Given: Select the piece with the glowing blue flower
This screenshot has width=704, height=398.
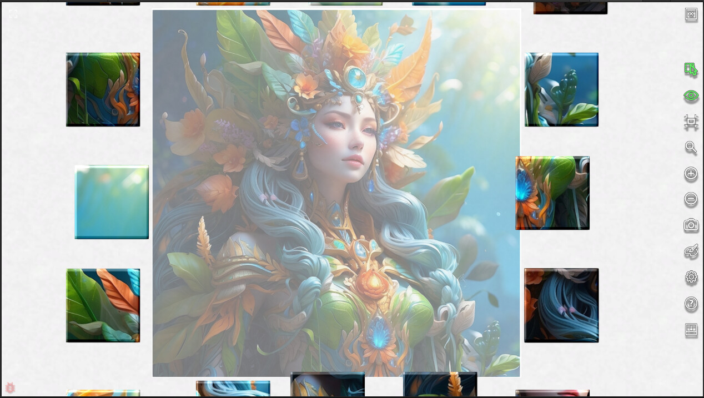Looking at the screenshot, I should (552, 193).
